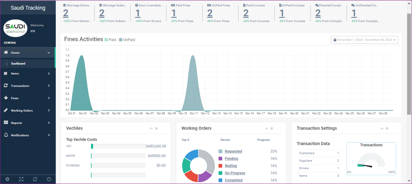Open the November 2023 date range dropdown
This screenshot has width=412, height=184.
364,40
